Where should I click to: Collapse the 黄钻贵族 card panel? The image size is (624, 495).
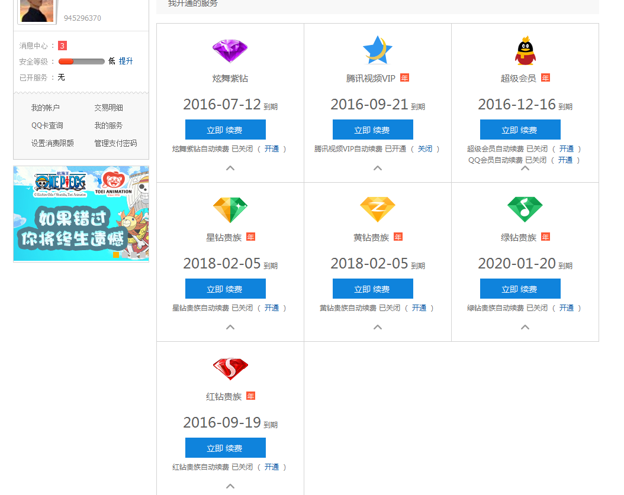377,328
